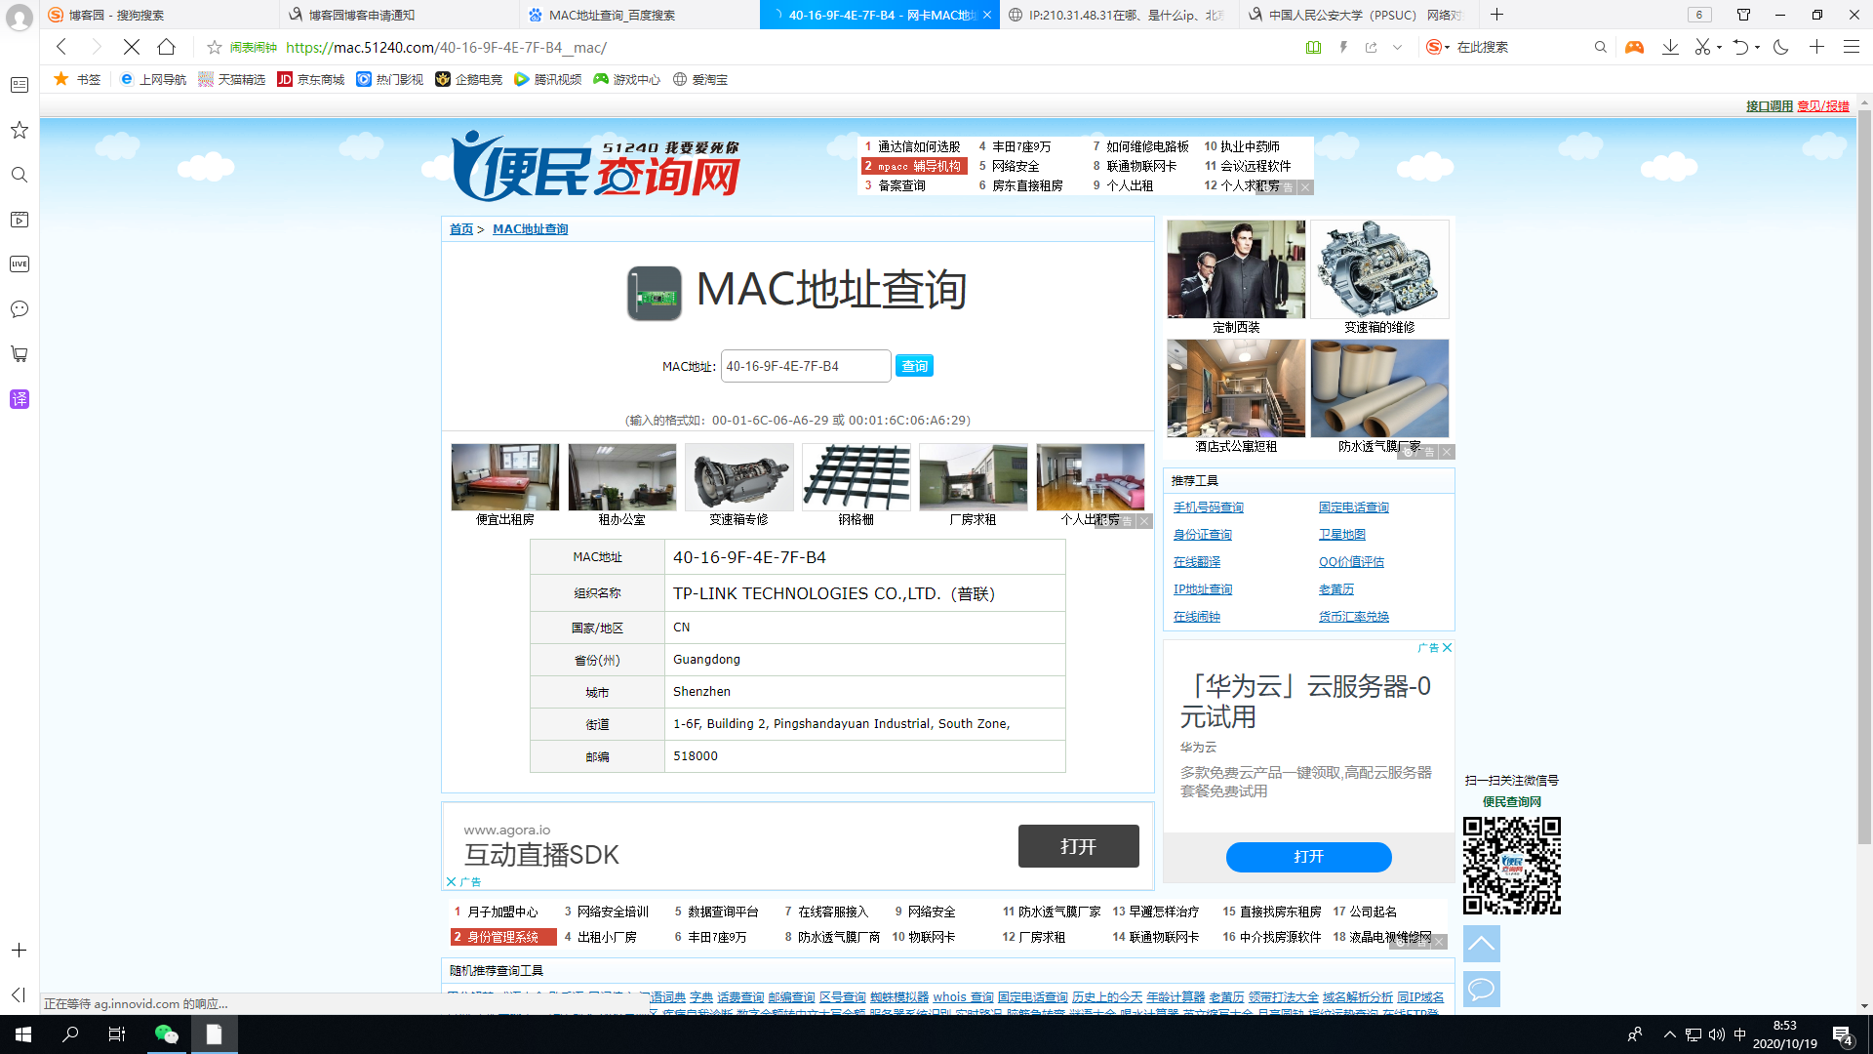Click the 查询 search button
Screen dimensions: 1873x1054
point(914,366)
